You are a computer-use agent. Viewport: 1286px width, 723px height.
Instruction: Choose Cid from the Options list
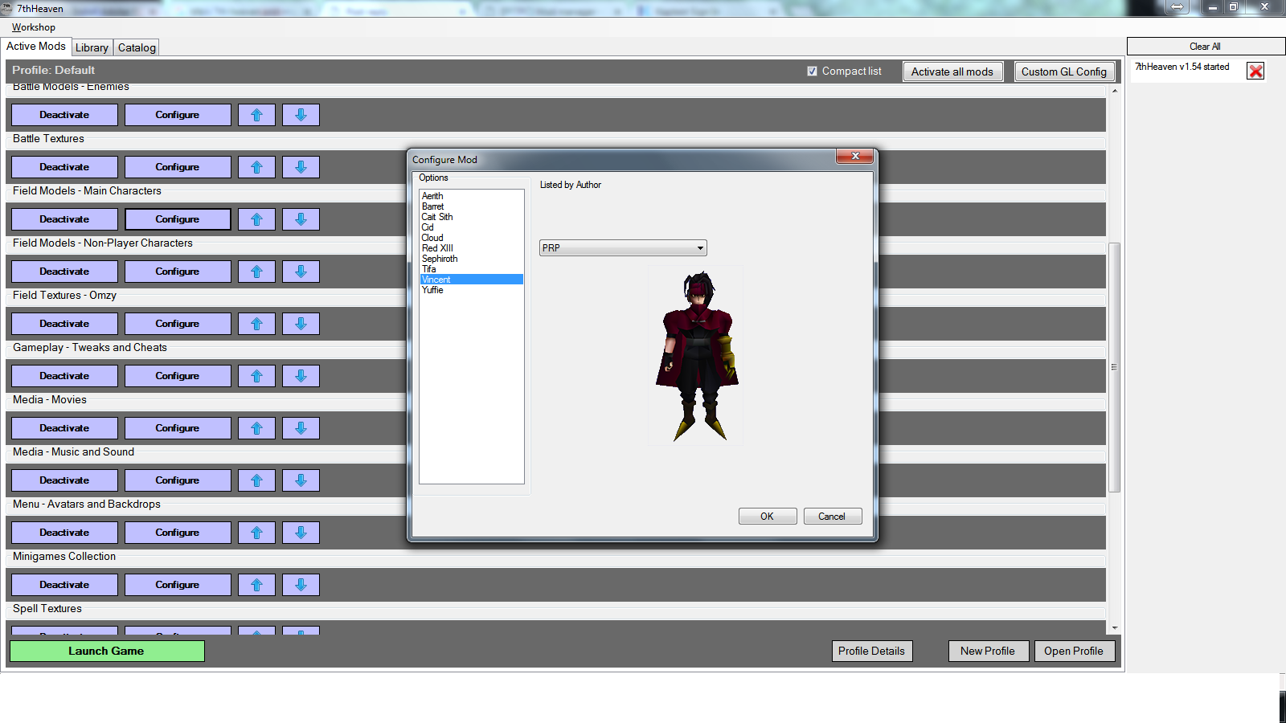pyautogui.click(x=472, y=227)
